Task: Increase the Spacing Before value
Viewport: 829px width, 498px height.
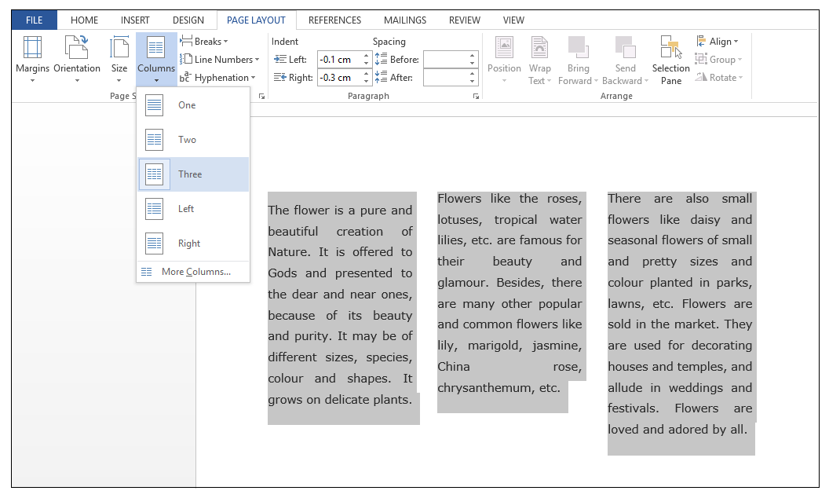Action: [472, 55]
